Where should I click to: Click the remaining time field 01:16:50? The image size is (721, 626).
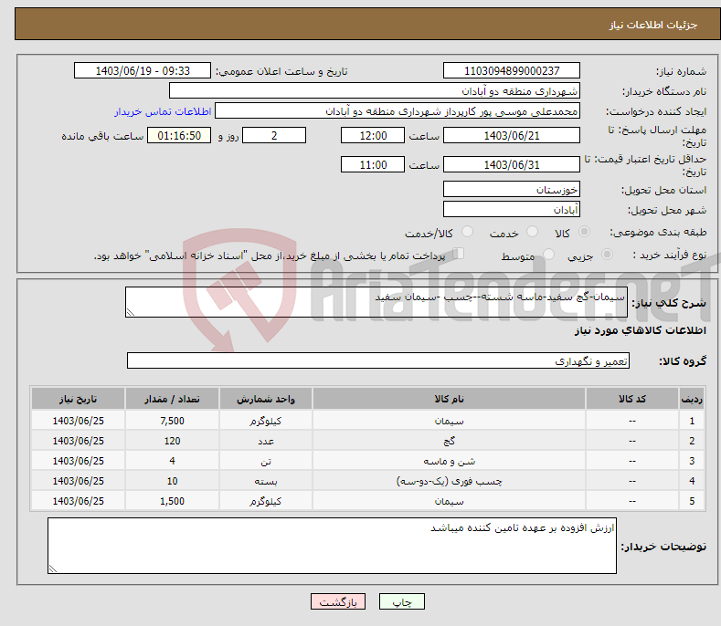coord(179,135)
